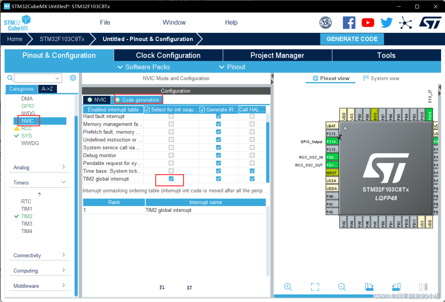Zoom in on the pinout view
445x302 pixels.
pos(288,287)
